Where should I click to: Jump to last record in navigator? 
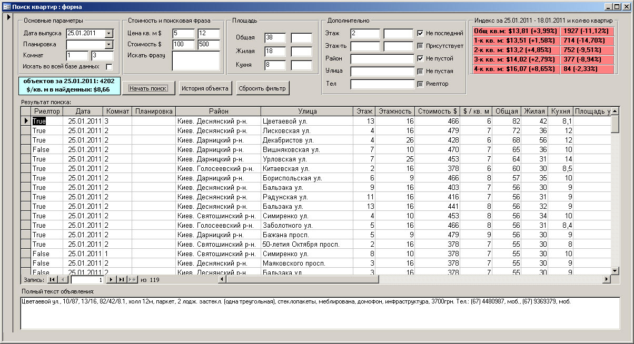tap(122, 280)
